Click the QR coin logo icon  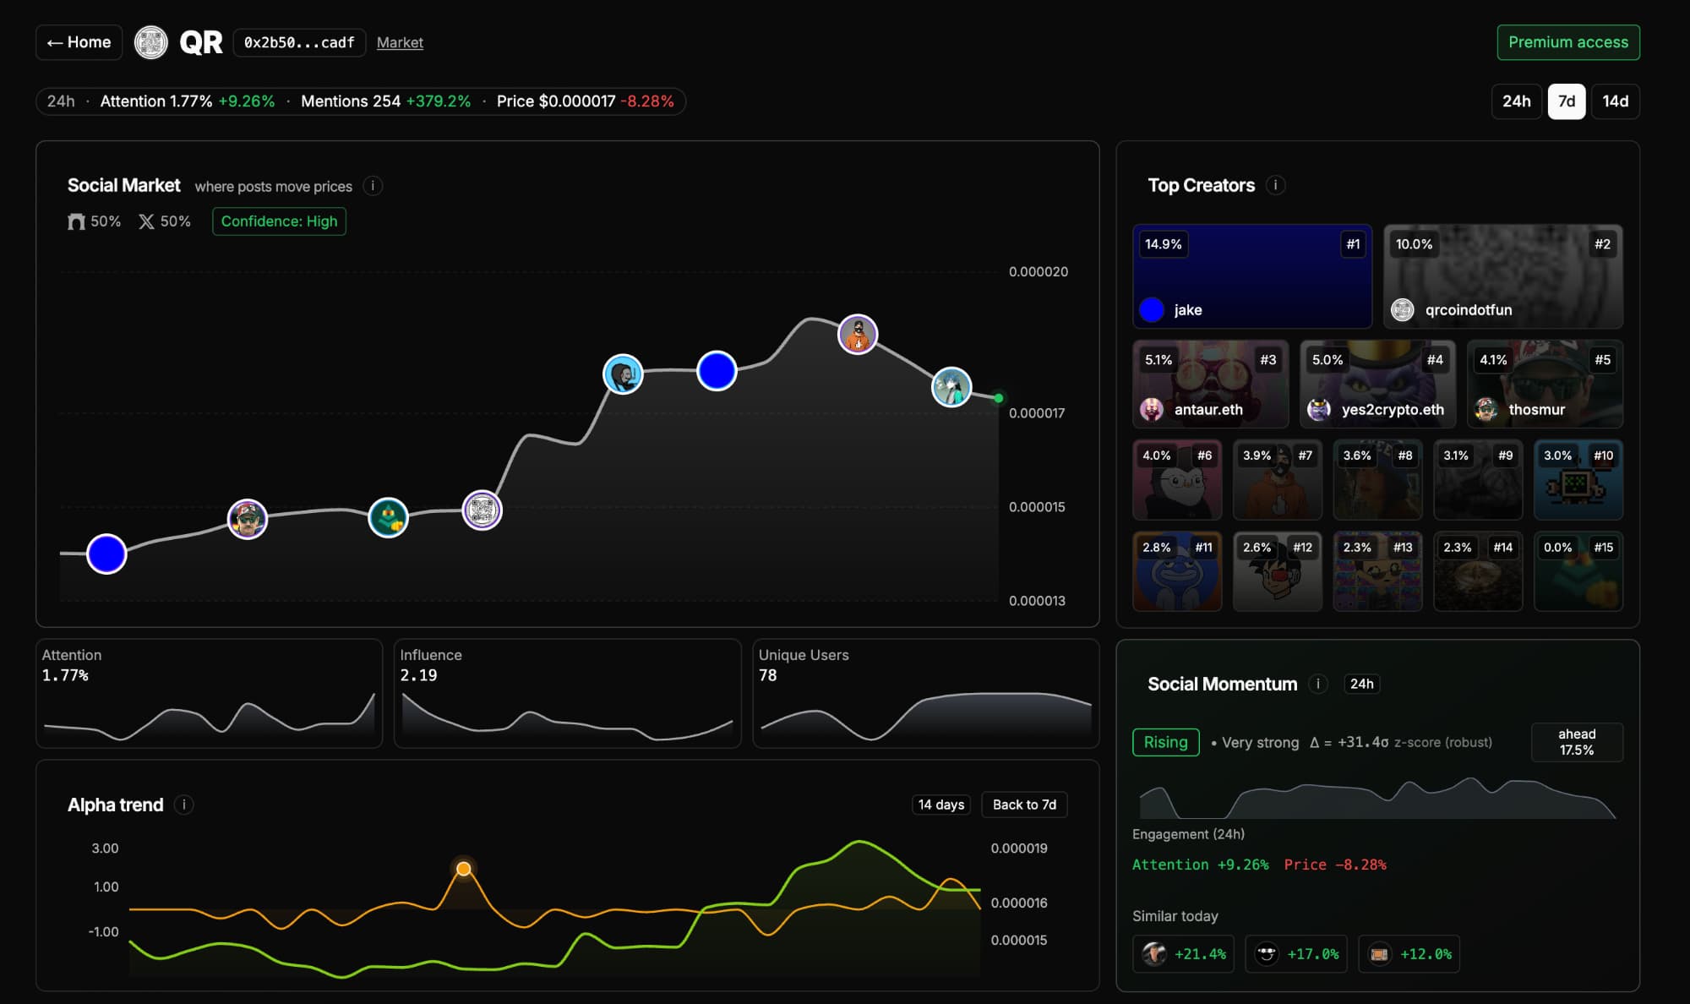point(151,42)
